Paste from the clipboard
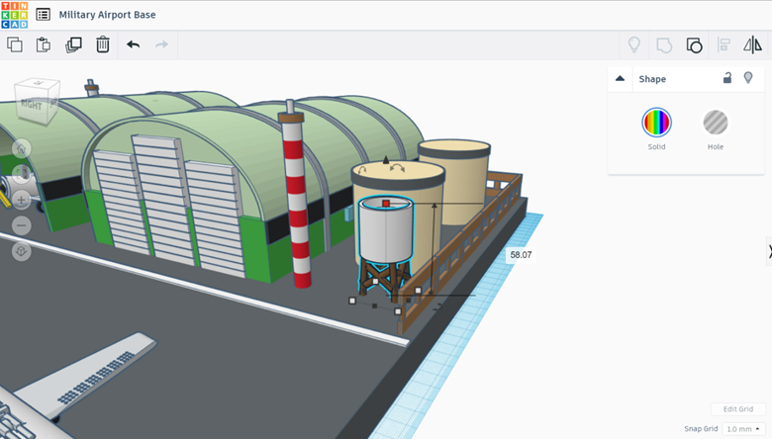Viewport: 772px width, 439px height. tap(44, 44)
